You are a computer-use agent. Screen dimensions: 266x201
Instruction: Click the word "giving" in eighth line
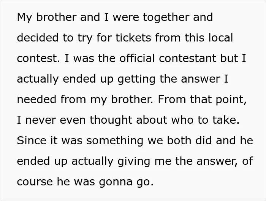(x=134, y=162)
